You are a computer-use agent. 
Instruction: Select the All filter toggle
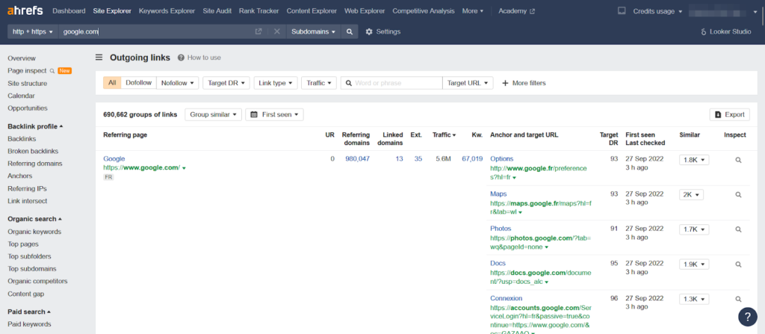tap(112, 83)
